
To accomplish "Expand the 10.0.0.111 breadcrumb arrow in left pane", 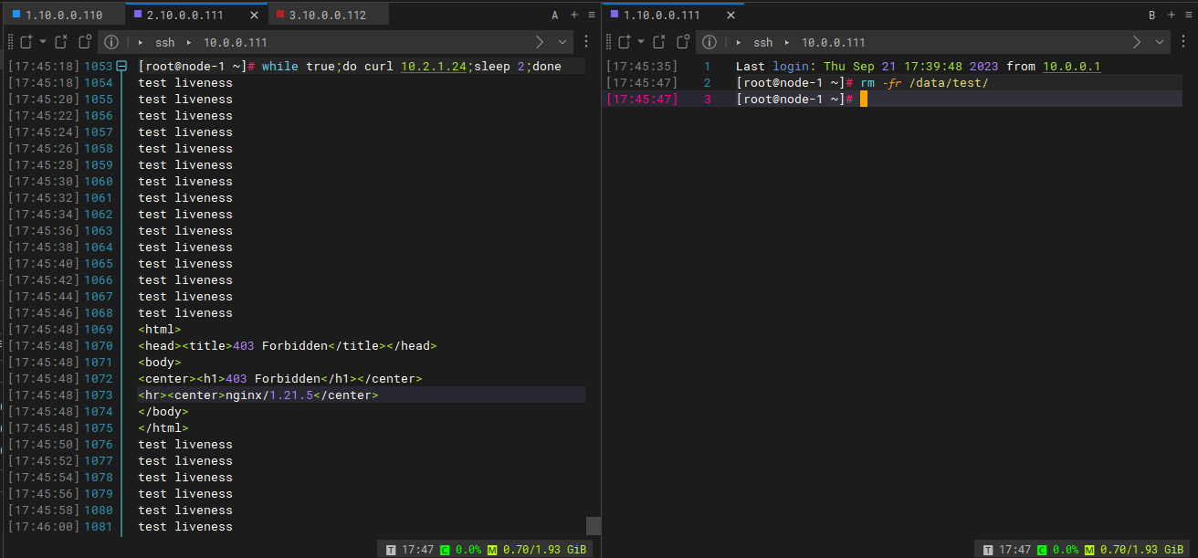I will [x=189, y=42].
